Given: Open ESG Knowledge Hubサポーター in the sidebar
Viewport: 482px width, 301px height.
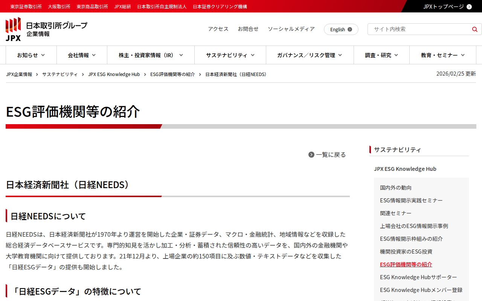Looking at the screenshot, I should (x=418, y=277).
